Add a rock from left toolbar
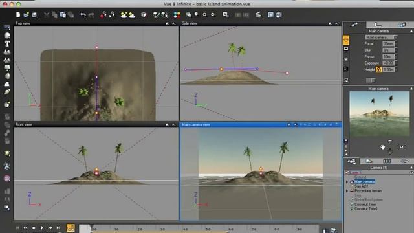The height and width of the screenshot is (233, 414). [x=7, y=76]
